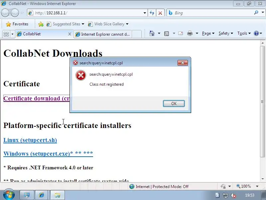The width and height of the screenshot is (266, 200).
Task: Open the Safety menu
Action: pyautogui.click(x=226, y=33)
